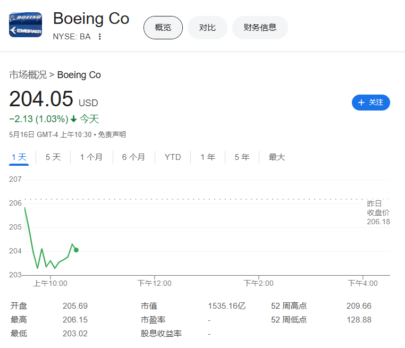Open the 免责声明 disclaimer link
The height and width of the screenshot is (348, 405).
point(112,134)
